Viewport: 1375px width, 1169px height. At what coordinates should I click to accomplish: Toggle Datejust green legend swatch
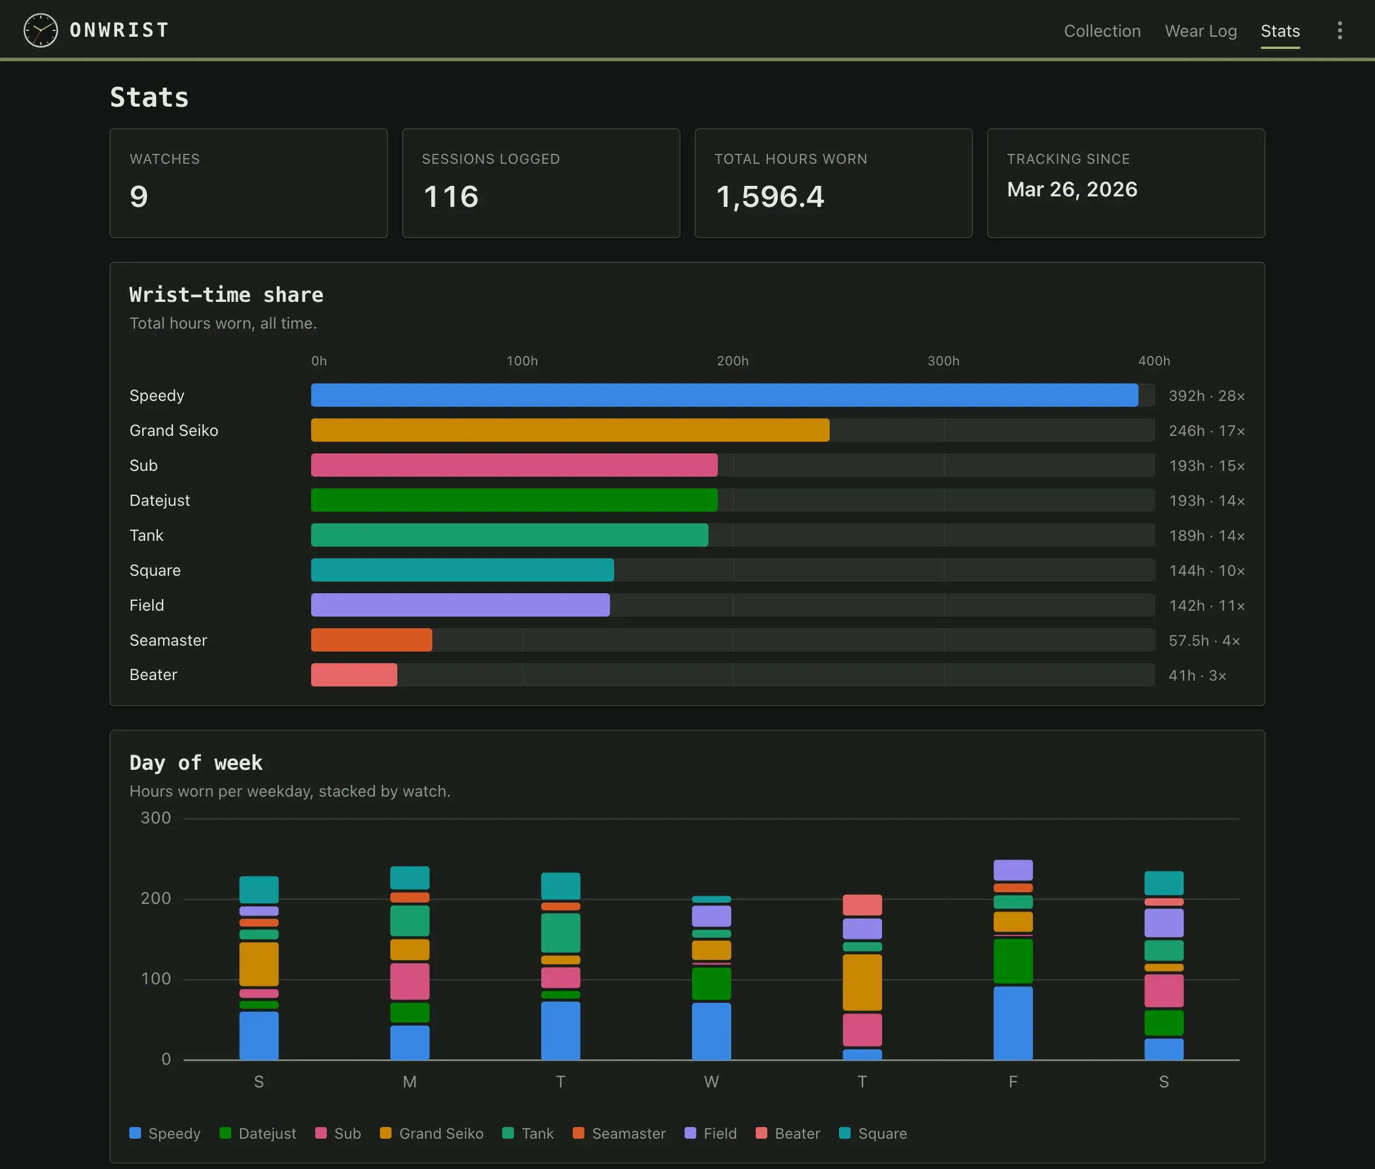(x=225, y=1132)
